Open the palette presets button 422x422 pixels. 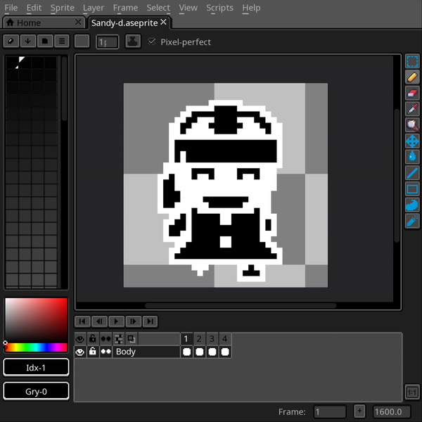pyautogui.click(x=45, y=41)
